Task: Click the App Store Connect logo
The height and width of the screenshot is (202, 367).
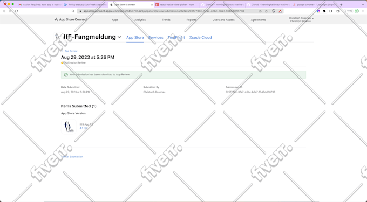Action: pos(71,19)
